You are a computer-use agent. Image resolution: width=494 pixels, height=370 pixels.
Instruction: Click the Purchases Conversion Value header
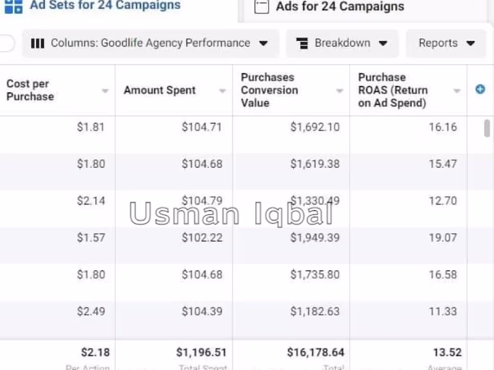pyautogui.click(x=269, y=90)
